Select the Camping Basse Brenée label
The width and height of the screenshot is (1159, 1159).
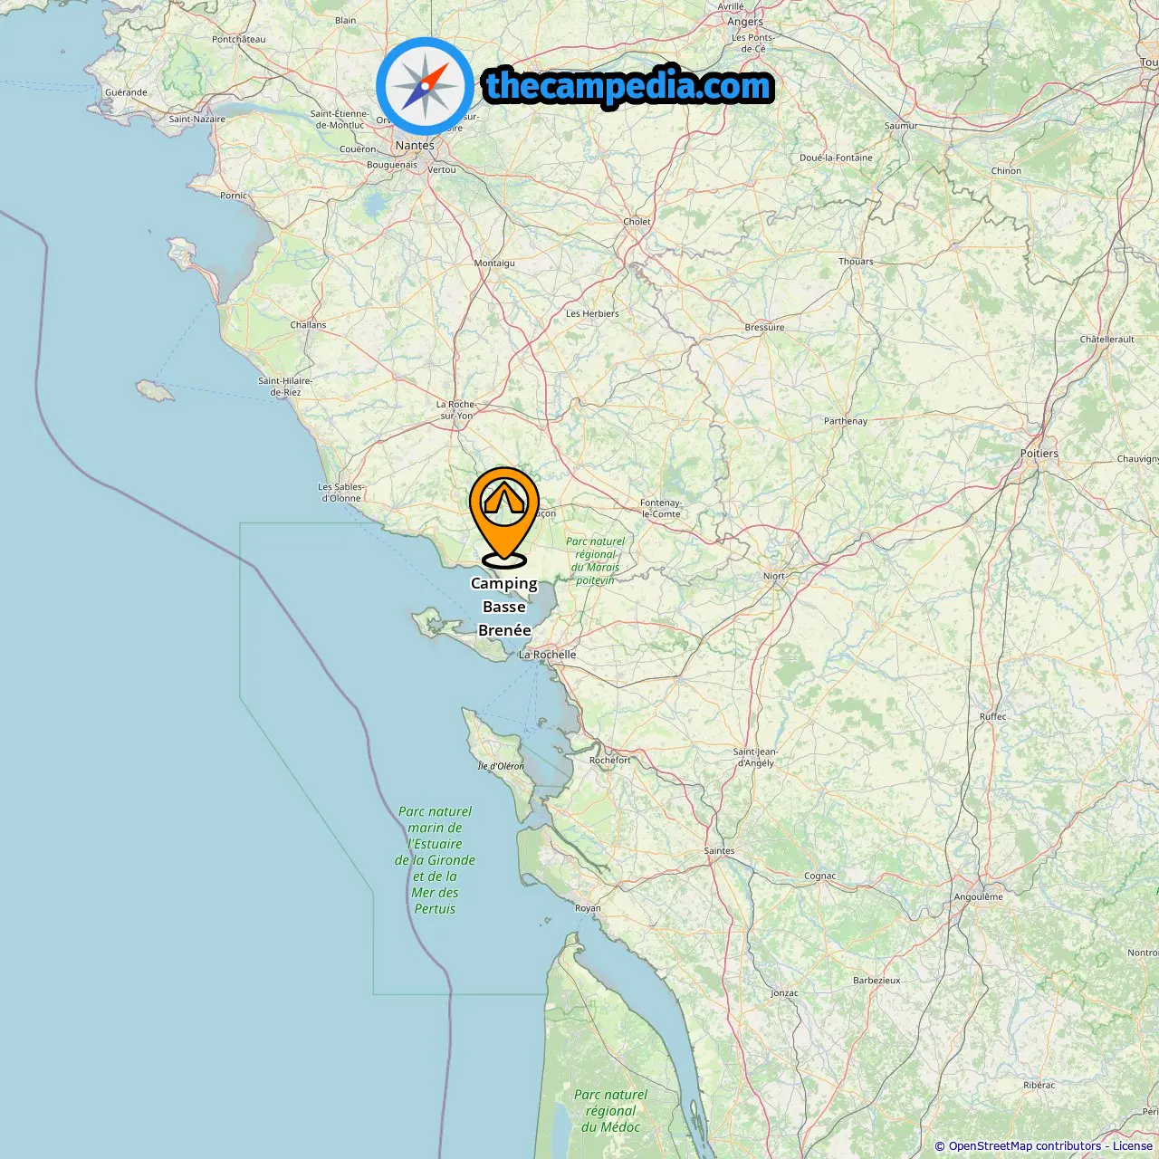point(504,607)
